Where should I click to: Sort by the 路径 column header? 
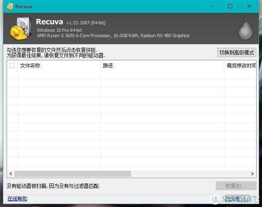[x=162, y=66]
